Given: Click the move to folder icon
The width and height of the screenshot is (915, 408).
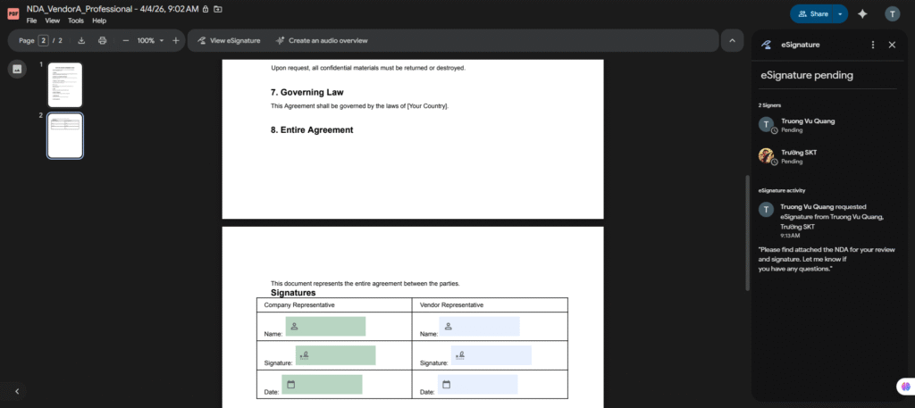Looking at the screenshot, I should tap(219, 9).
